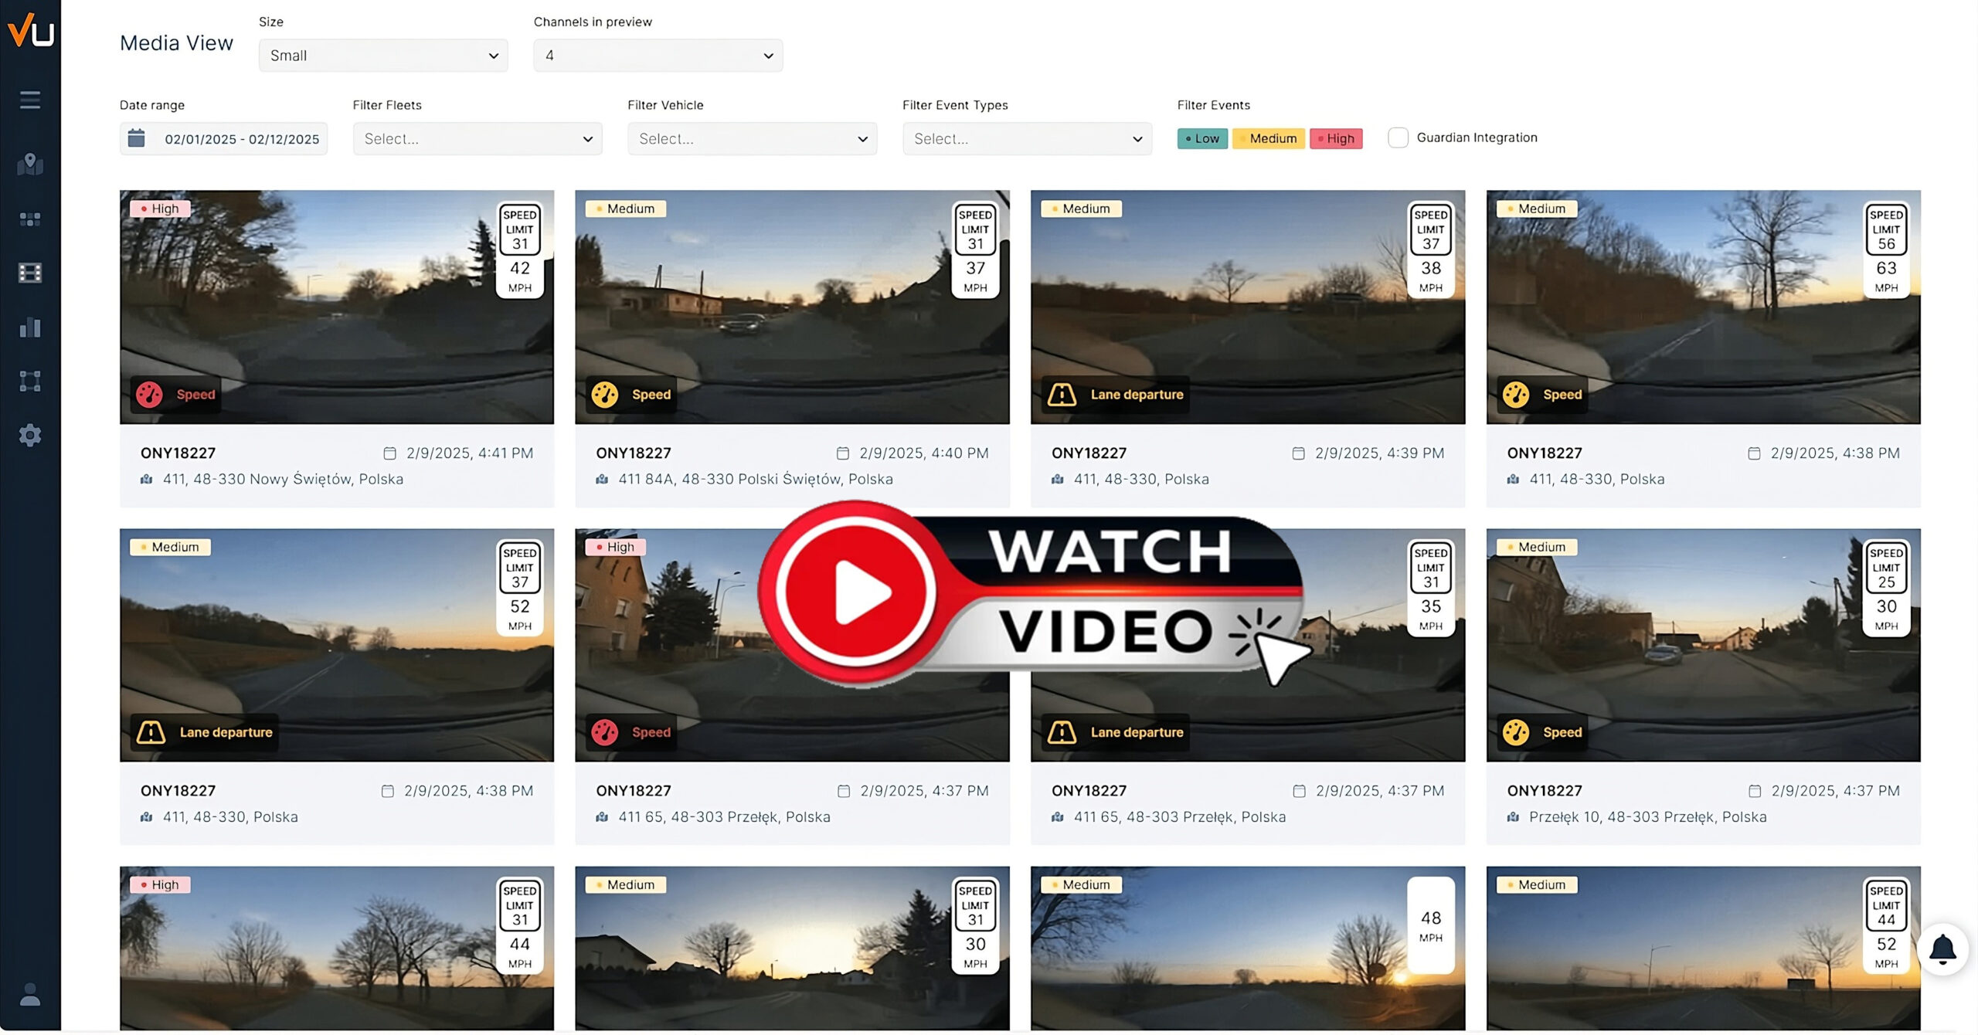Screen dimensions: 1978x1035
Task: Open the hamburger menu in sidebar
Action: [x=30, y=100]
